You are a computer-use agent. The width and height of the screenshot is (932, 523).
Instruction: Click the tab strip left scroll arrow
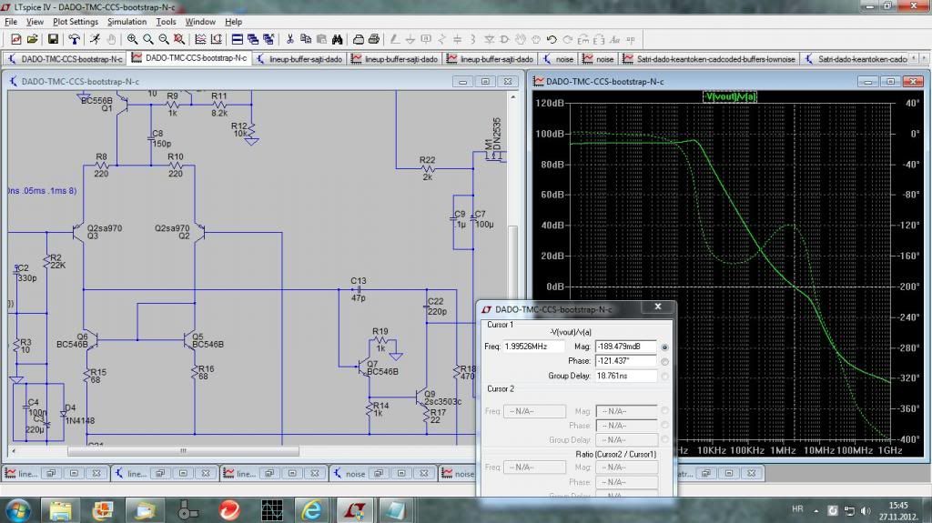pos(915,58)
